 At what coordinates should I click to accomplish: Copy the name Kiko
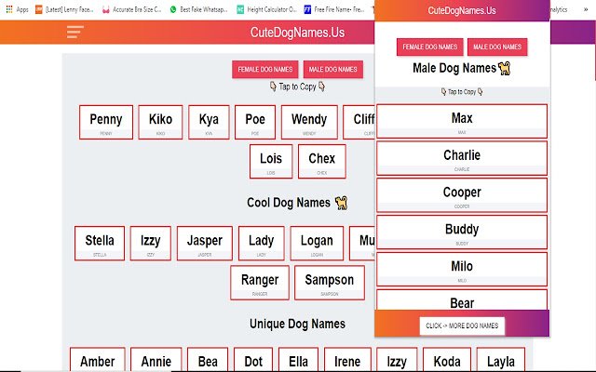click(x=160, y=122)
